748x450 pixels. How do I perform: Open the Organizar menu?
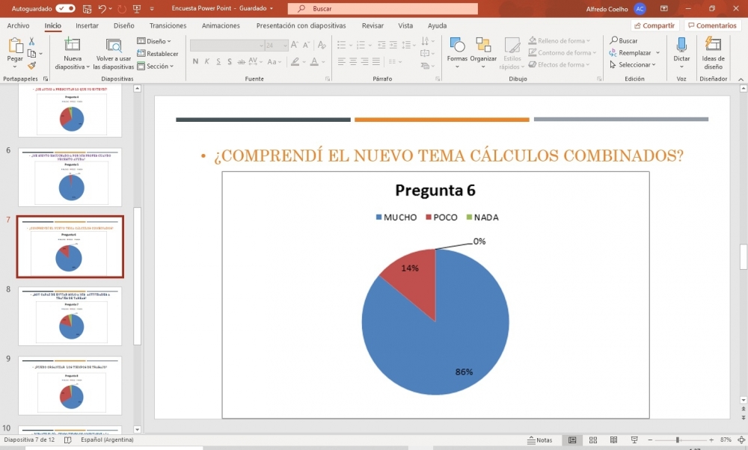(483, 52)
